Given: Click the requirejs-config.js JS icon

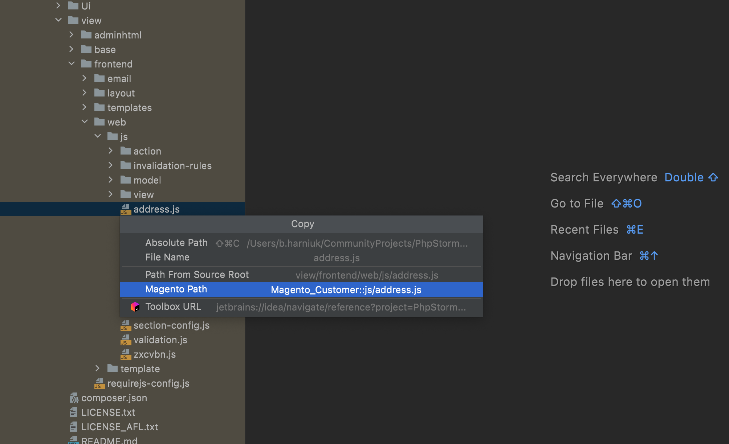Looking at the screenshot, I should (x=99, y=383).
